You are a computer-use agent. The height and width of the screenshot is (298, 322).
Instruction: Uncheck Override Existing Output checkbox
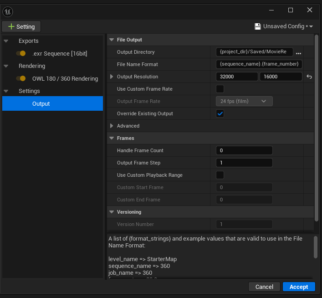220,113
